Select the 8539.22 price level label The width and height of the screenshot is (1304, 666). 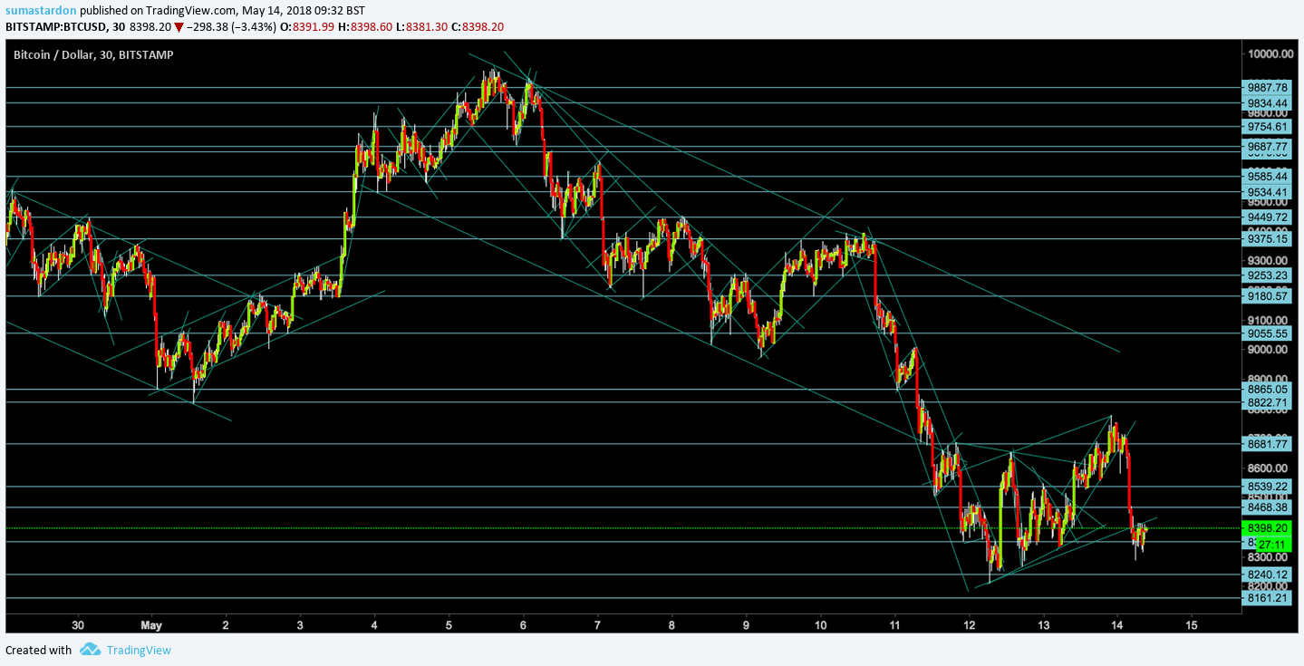coord(1267,487)
